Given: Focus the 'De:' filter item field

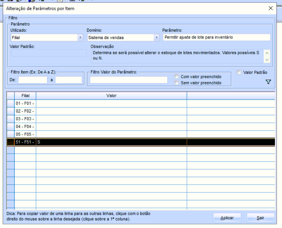Looking at the screenshot, I should 33,80.
